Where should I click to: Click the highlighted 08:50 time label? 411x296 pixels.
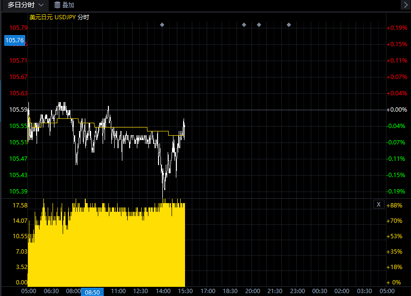pos(92,292)
